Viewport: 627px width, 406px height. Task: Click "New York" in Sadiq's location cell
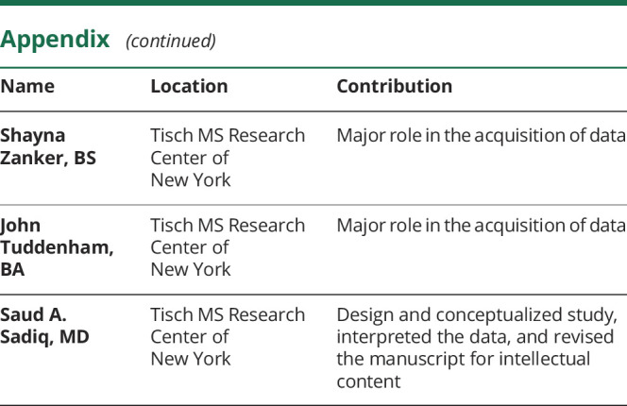pos(190,360)
